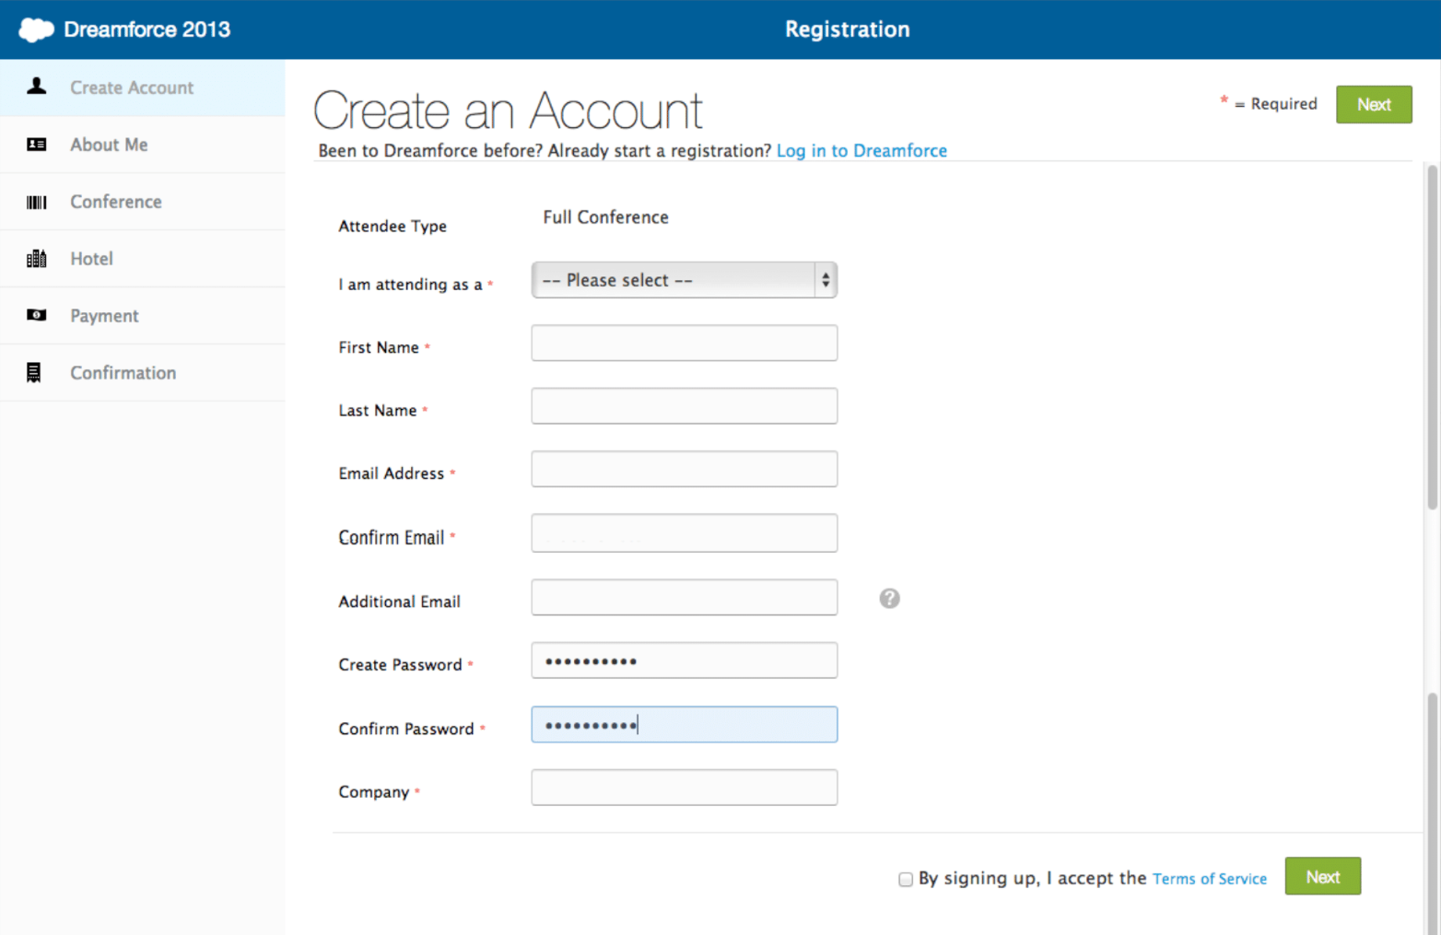Open the Create Account sidebar step
1441x935 pixels.
[x=143, y=88]
